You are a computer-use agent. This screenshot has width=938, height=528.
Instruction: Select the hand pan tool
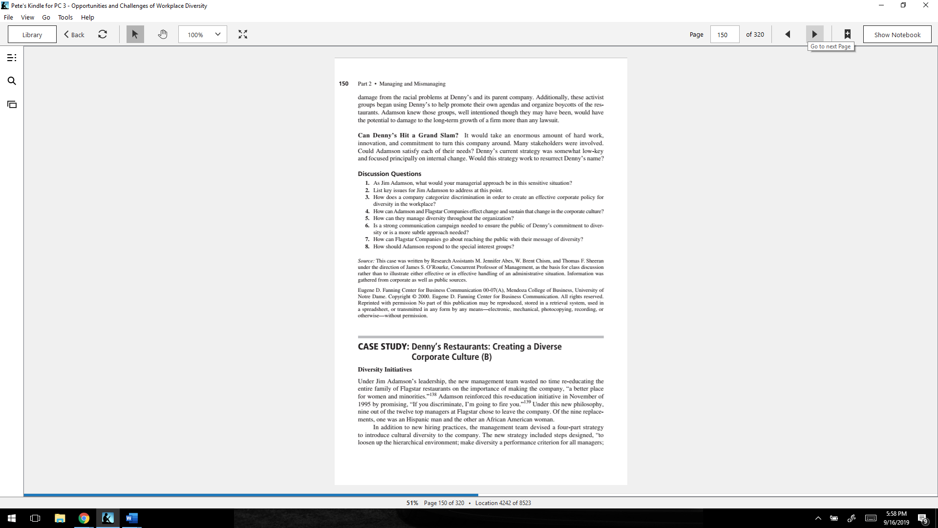click(163, 34)
